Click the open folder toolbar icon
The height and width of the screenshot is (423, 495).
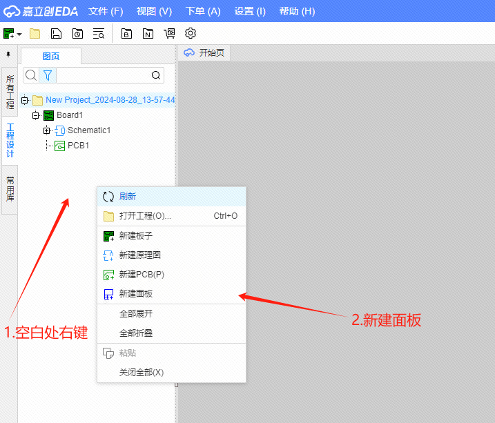(35, 33)
